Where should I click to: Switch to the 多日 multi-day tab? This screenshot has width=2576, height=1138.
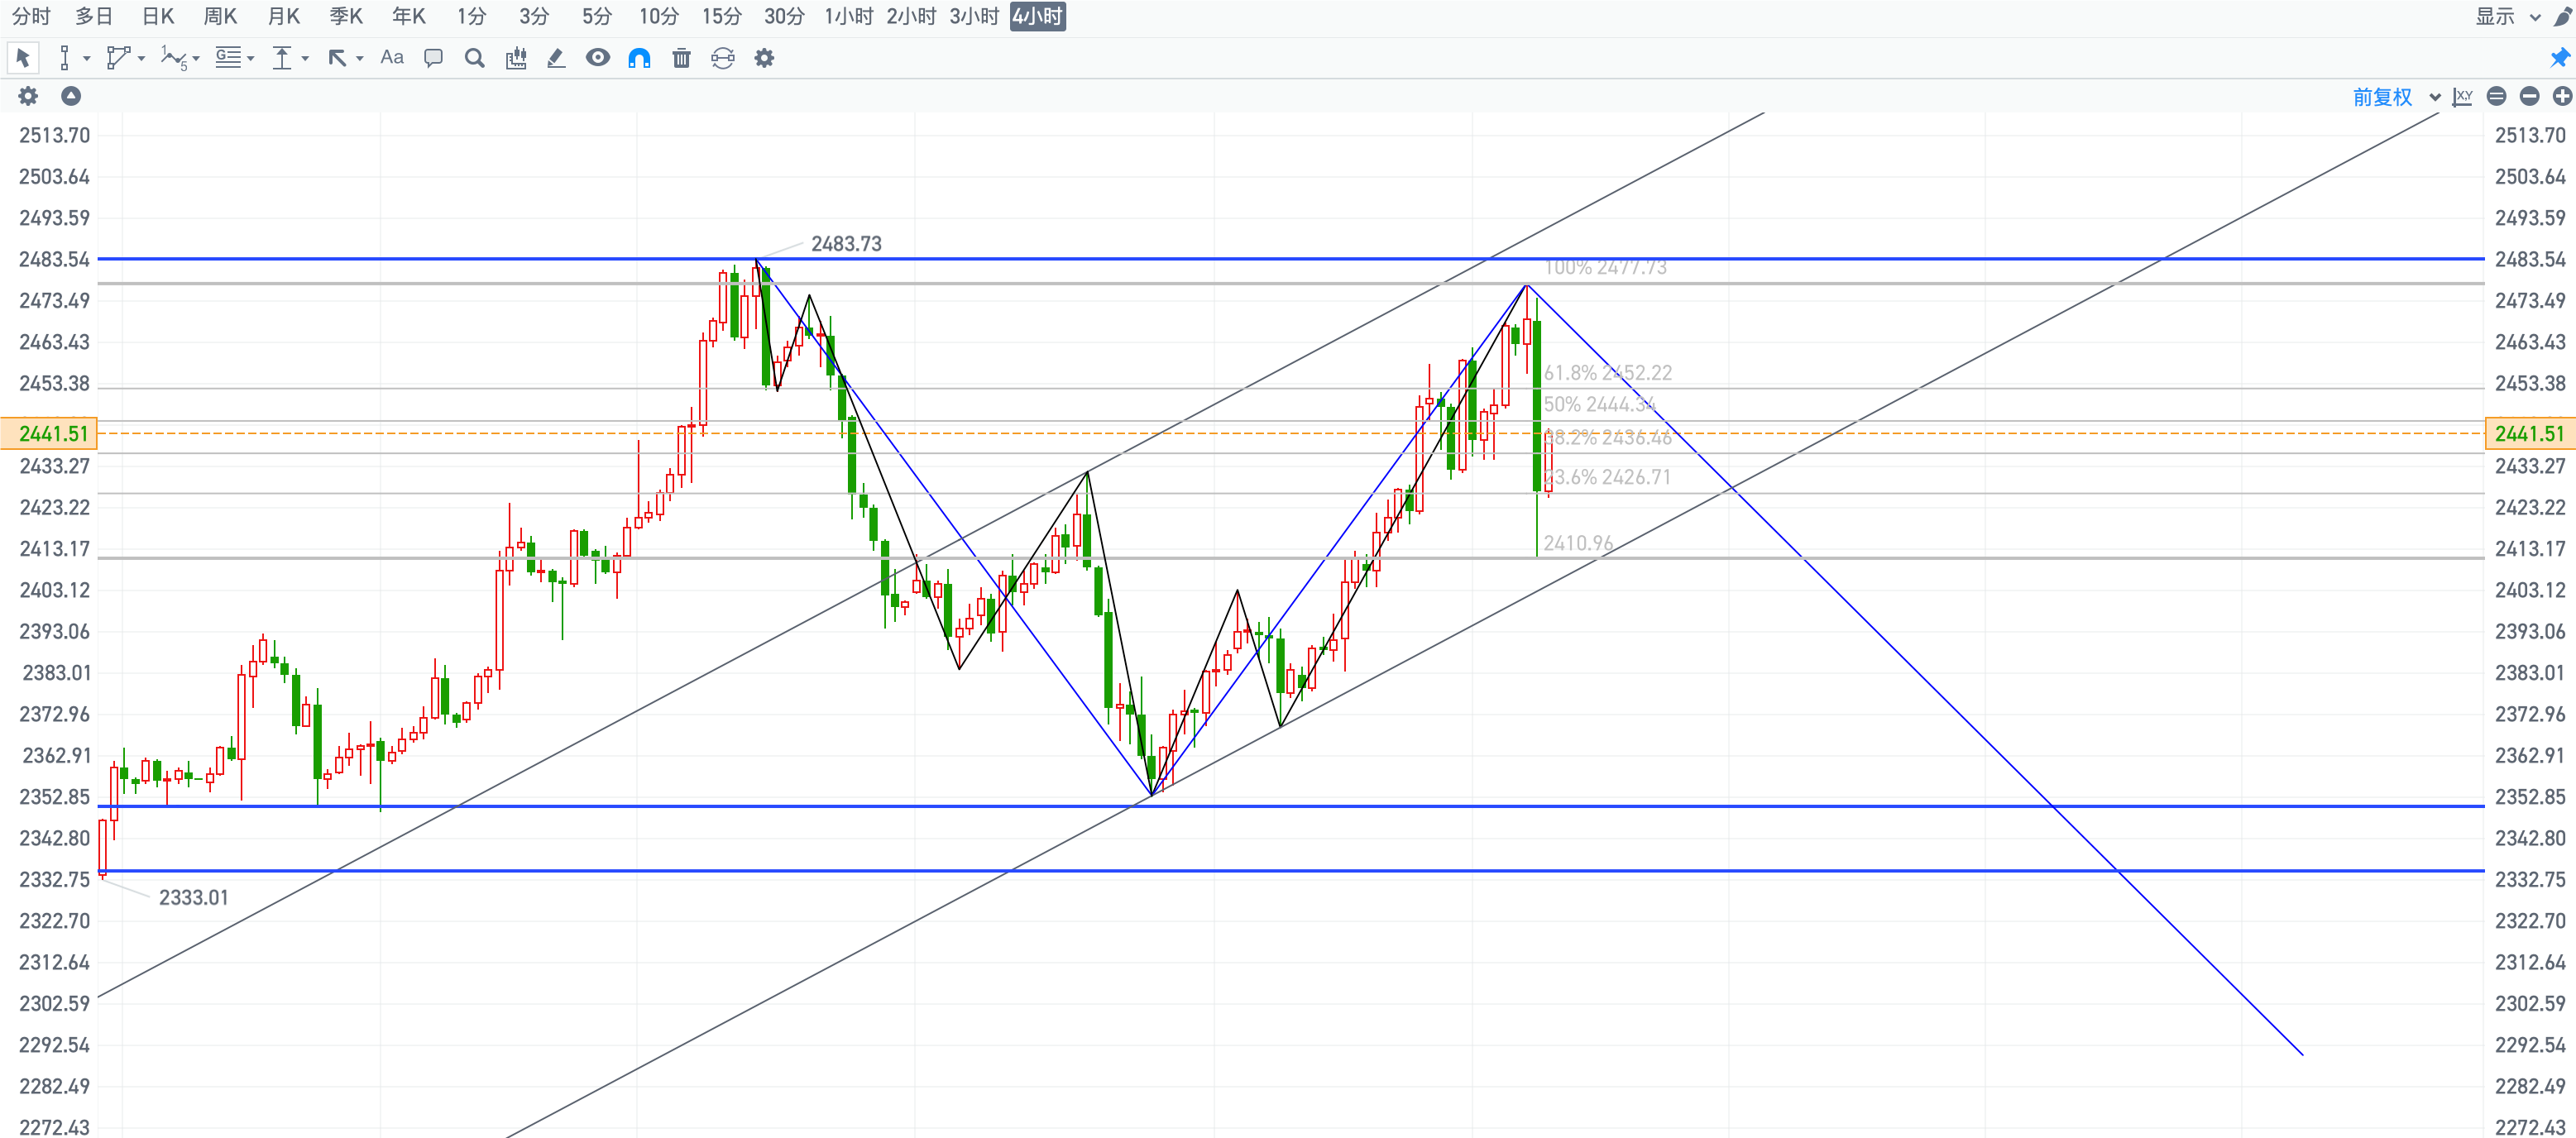tap(94, 16)
